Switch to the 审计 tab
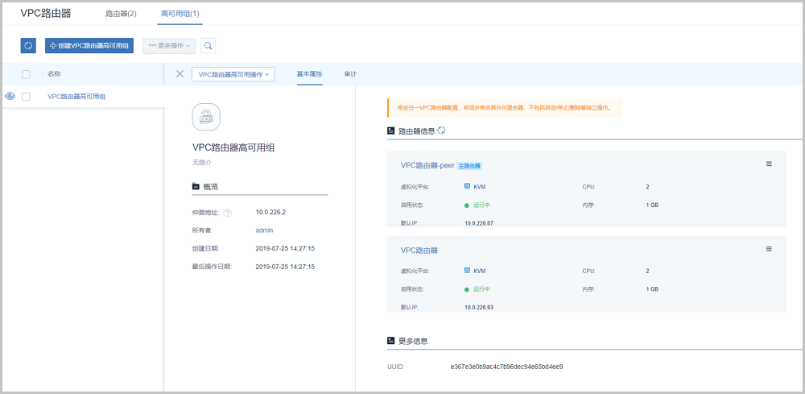The image size is (805, 394). coord(350,74)
